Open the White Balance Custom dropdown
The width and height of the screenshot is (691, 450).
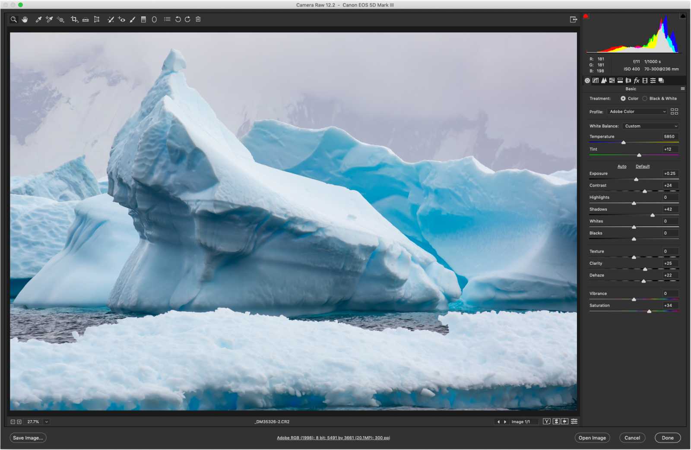coord(650,126)
